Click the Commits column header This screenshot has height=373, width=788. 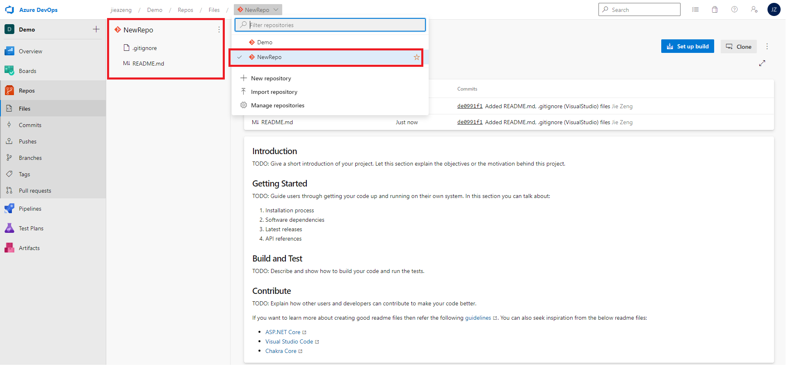[x=467, y=89]
